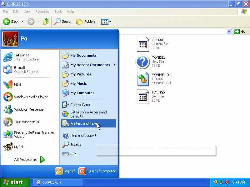Screen dimensions: 250x187
Task: Click the Start button
Action: (x=15, y=182)
